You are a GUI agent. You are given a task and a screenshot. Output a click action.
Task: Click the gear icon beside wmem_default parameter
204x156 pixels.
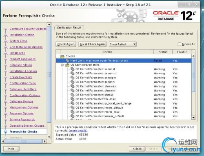(x=72, y=116)
